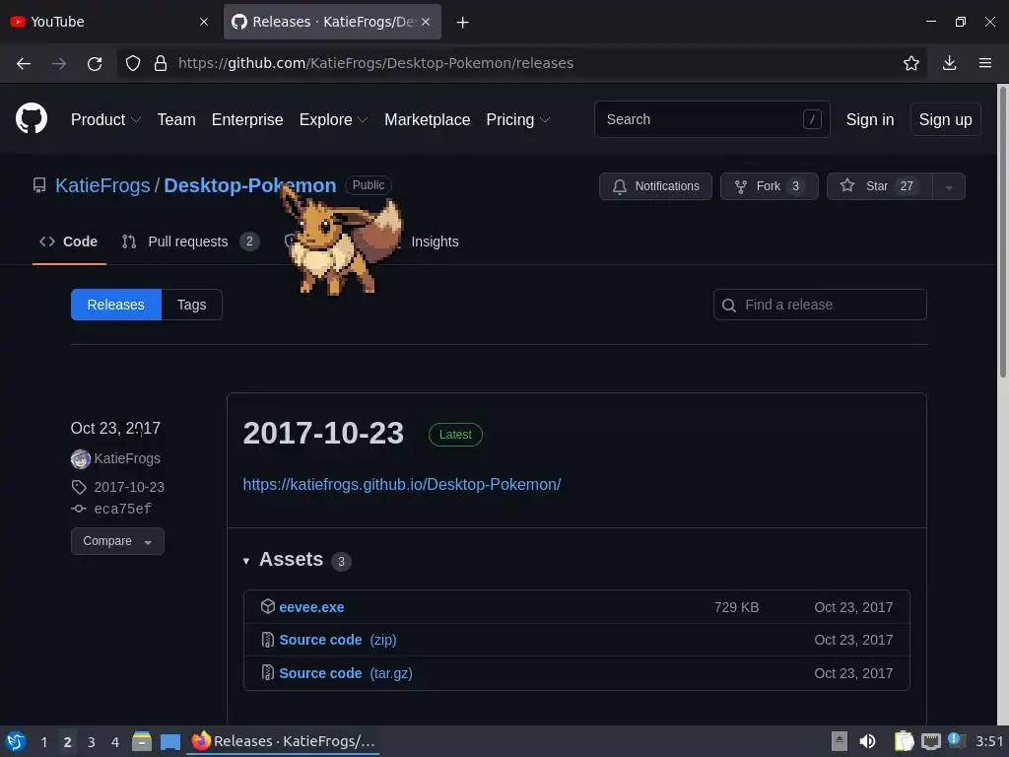Image resolution: width=1009 pixels, height=757 pixels.
Task: Open the Star list dropdown arrow
Action: (x=949, y=186)
